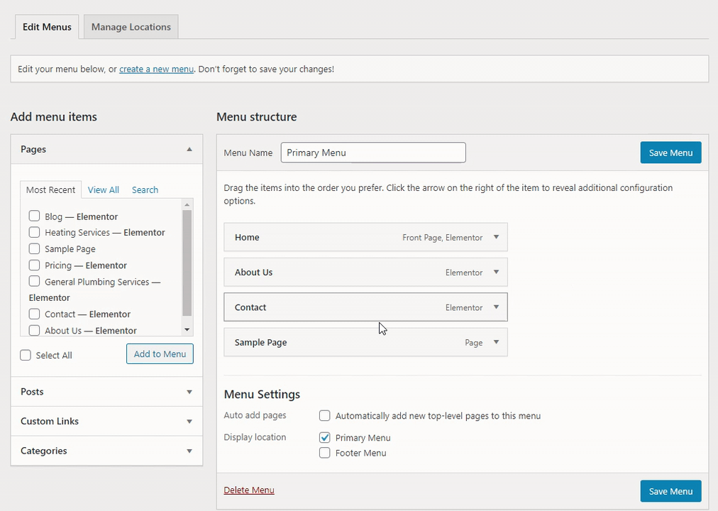Click the Posts panel heading text
The image size is (718, 511).
click(32, 392)
